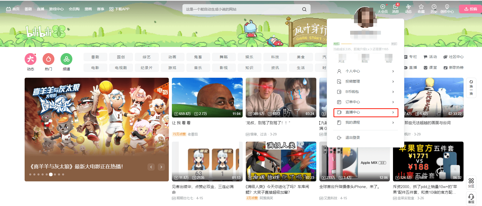Select the first carousel indicator dot
This screenshot has height=206, width=482.
point(30,174)
